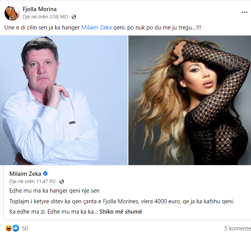Click the Dje në orën 11:47 PD timestamp
This screenshot has height=235, width=251.
click(x=32, y=182)
